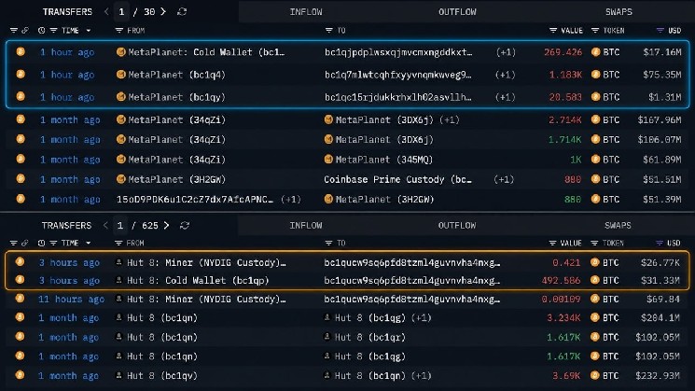Switch to INFLOW tab in Hut 8 panel
This screenshot has height=391, width=695.
click(x=306, y=225)
